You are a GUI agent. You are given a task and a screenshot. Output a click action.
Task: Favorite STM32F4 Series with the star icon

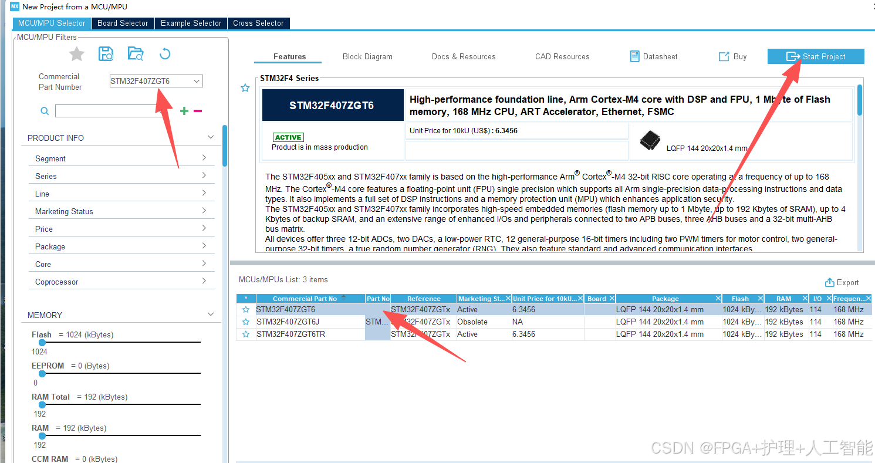coord(245,88)
